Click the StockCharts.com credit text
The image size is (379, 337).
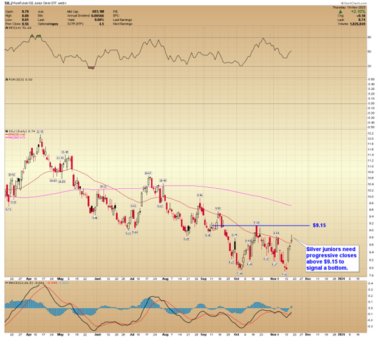[x=354, y=3]
